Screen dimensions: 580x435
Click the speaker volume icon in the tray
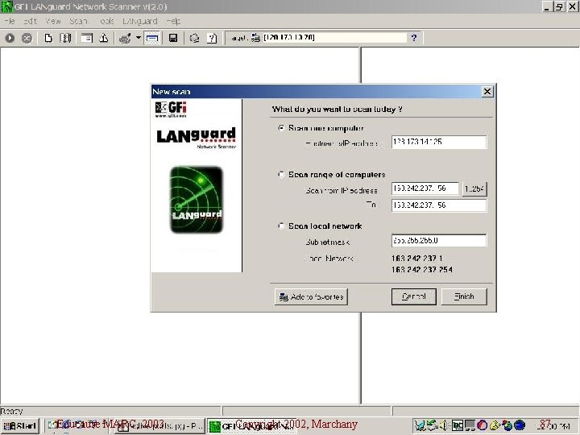pyautogui.click(x=444, y=426)
